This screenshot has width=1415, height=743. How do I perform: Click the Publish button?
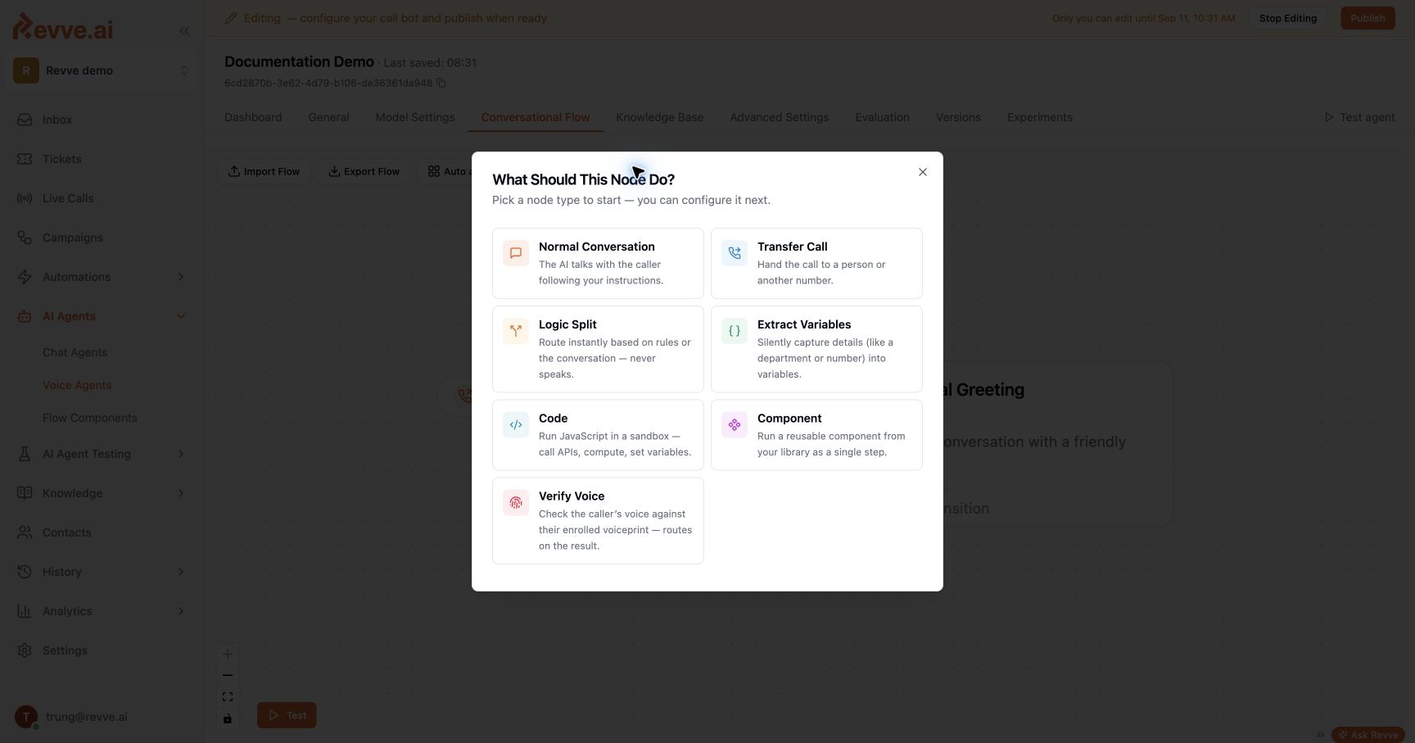click(1368, 18)
